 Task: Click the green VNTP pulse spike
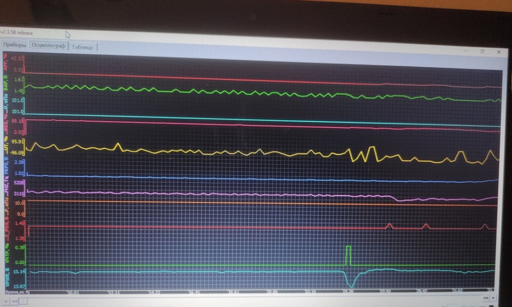(x=348, y=253)
